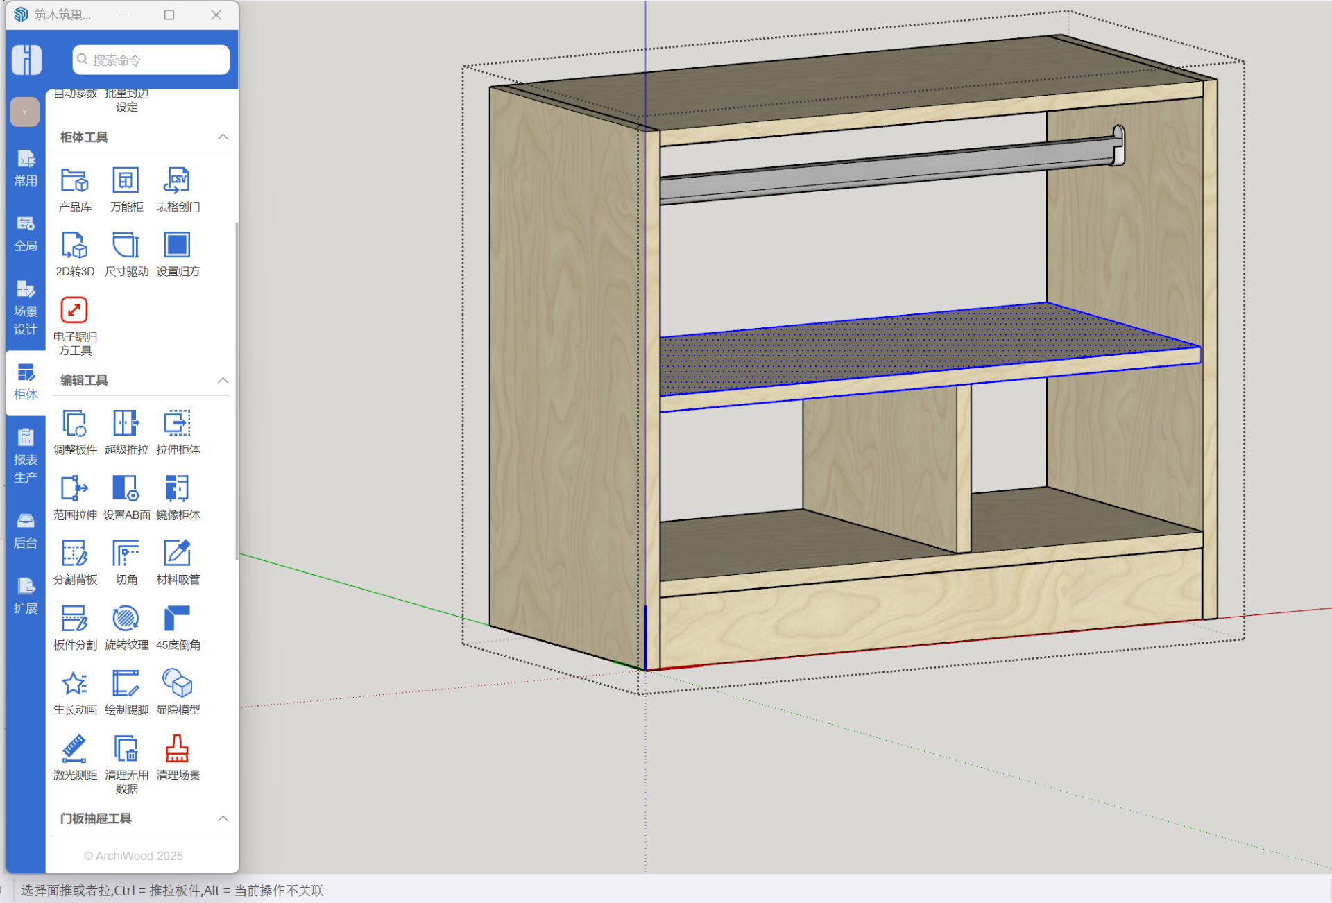The image size is (1332, 903).
Task: Collapse the 编辑工具 section chevron
Action: click(223, 380)
